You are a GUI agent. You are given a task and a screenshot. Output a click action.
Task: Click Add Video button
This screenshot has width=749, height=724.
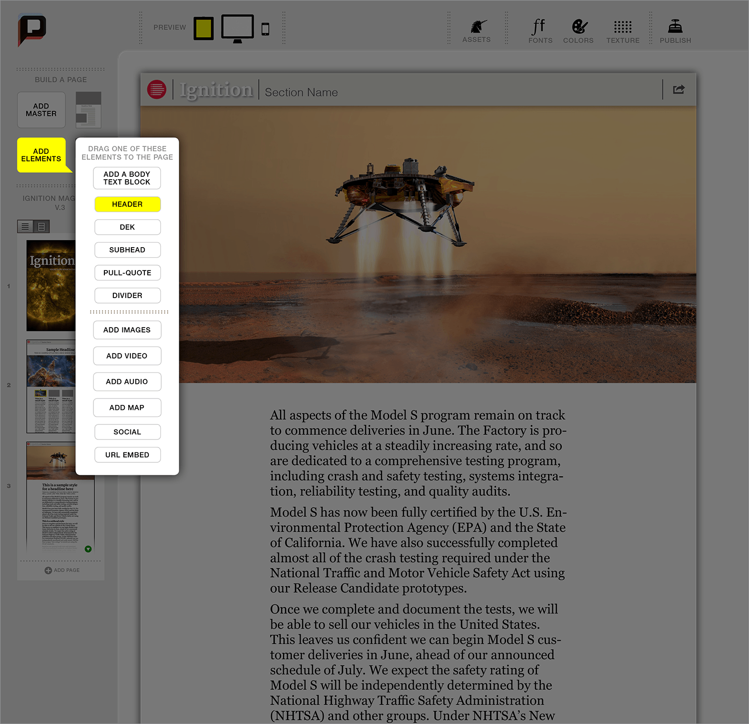pos(127,356)
